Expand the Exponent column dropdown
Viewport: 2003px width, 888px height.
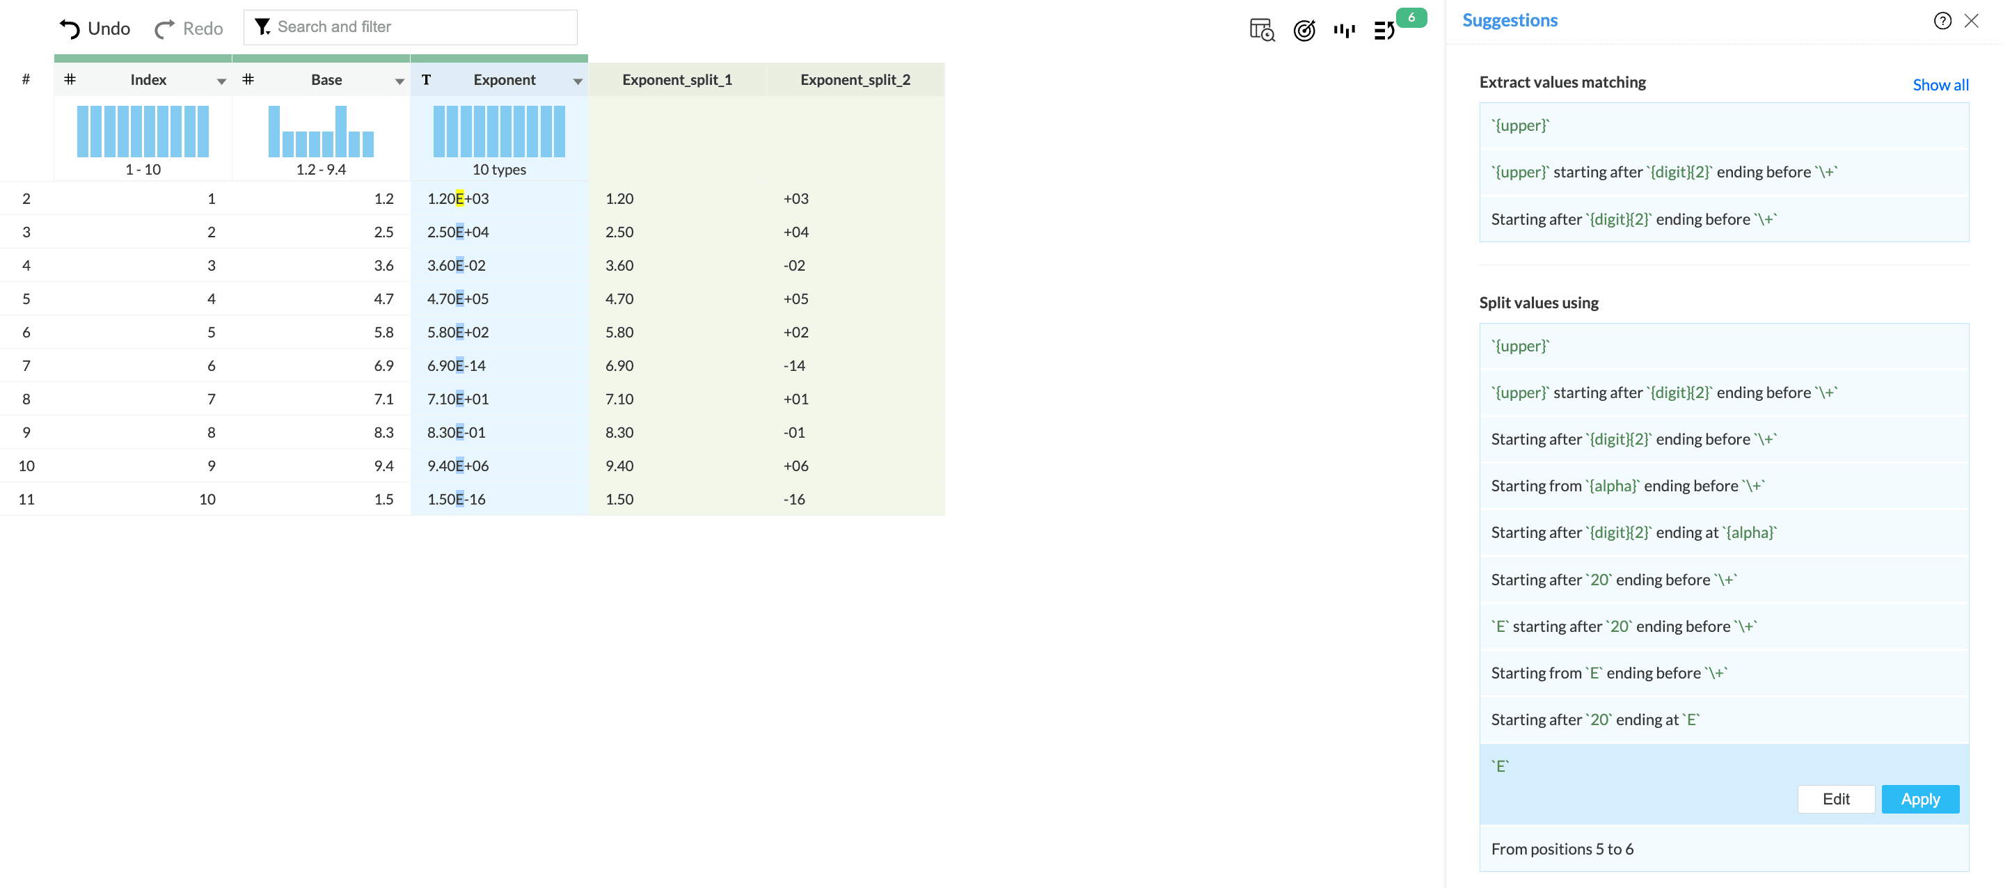578,81
